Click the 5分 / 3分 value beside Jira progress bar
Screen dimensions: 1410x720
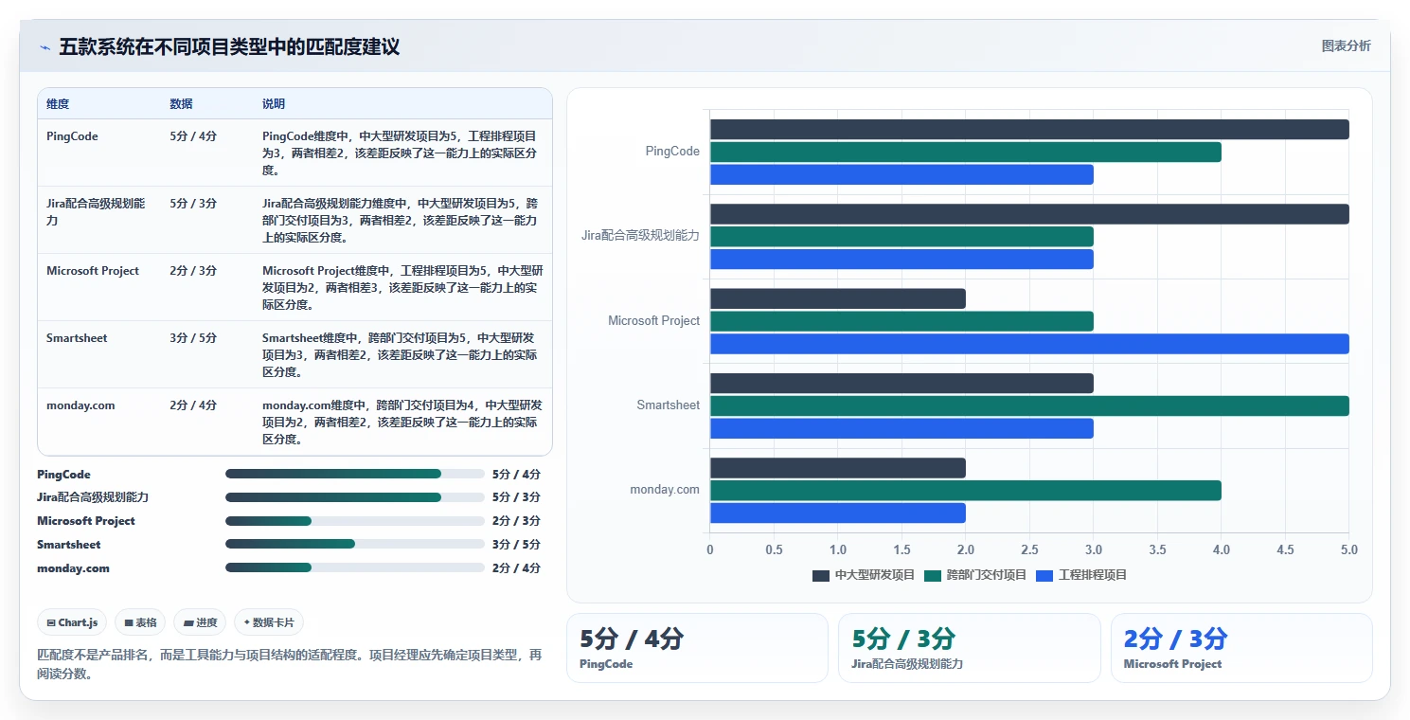click(x=516, y=497)
